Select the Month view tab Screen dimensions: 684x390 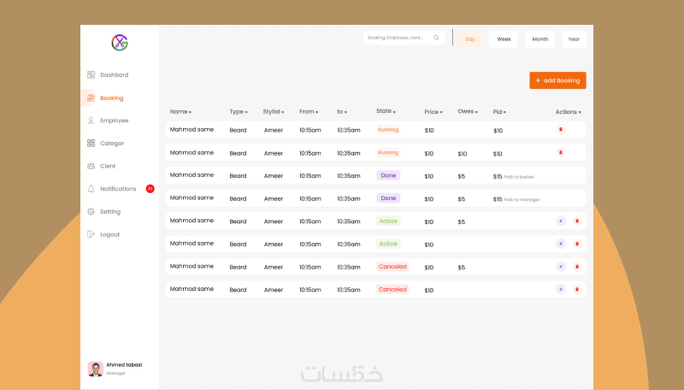tap(540, 39)
